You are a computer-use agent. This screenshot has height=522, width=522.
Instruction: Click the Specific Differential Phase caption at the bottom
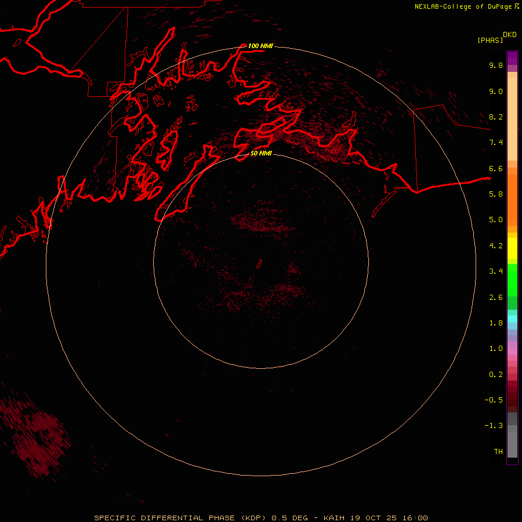(260, 518)
